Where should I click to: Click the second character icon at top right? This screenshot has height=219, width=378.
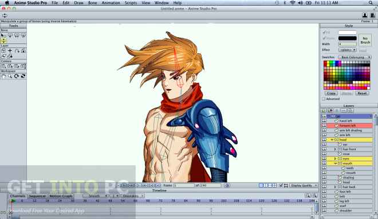click(x=372, y=15)
